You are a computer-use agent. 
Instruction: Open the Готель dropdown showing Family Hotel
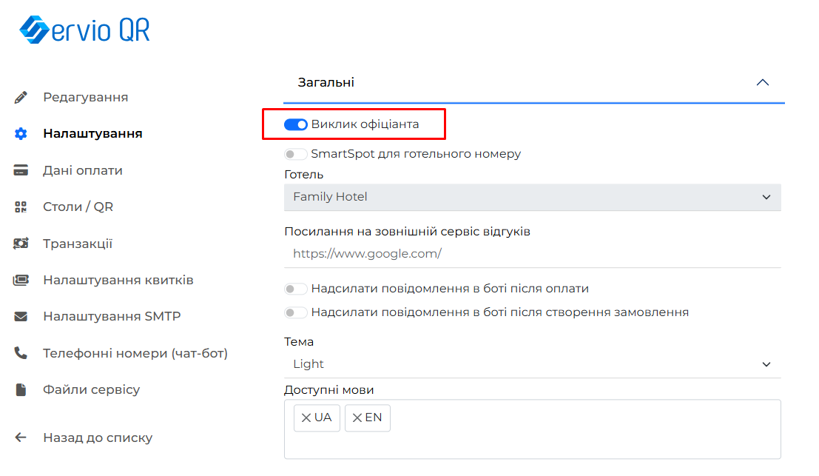pyautogui.click(x=532, y=197)
